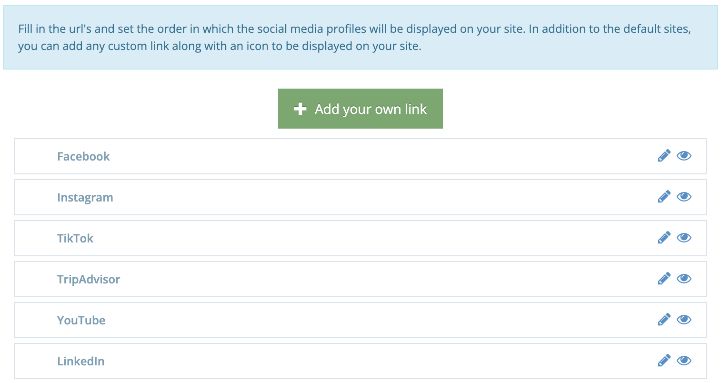Open the Instagram edit pencil icon

664,196
